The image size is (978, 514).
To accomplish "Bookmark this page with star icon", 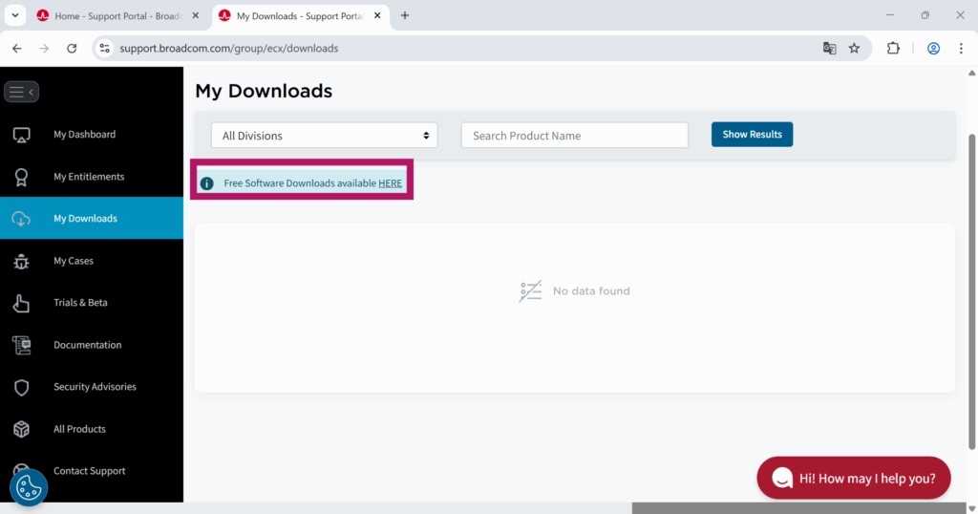I will click(854, 49).
